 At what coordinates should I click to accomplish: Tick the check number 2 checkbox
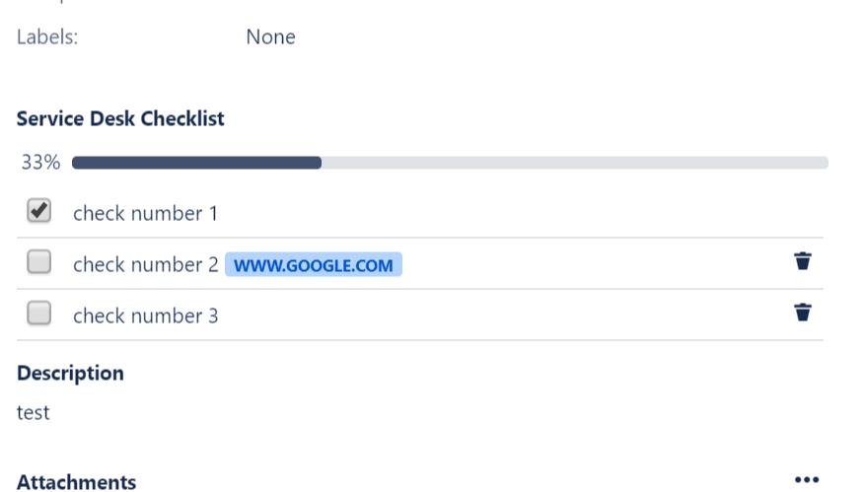(39, 262)
